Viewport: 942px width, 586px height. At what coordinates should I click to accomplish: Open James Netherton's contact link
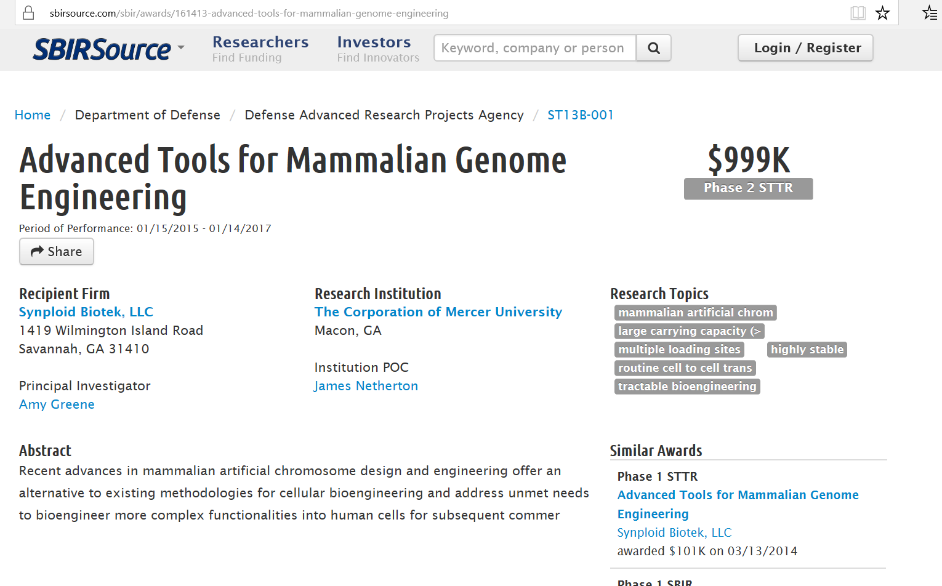click(366, 386)
